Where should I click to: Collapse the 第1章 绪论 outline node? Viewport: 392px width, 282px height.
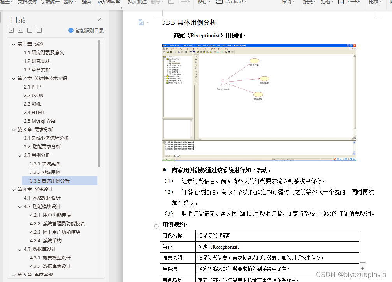tap(14, 44)
